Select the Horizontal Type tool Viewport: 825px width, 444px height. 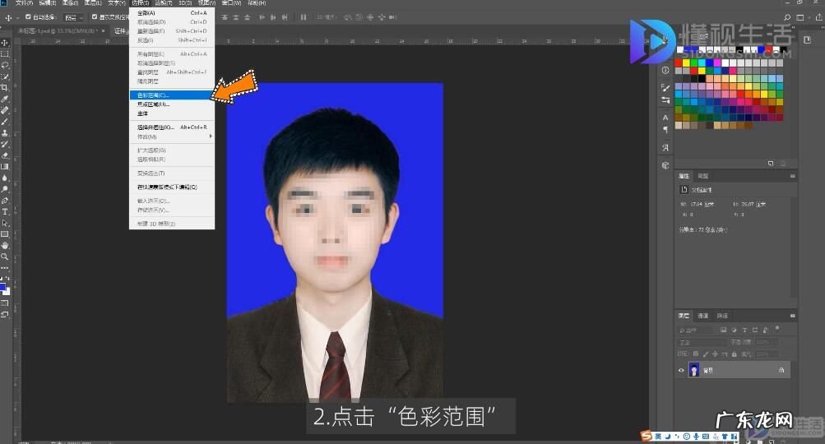tap(5, 211)
